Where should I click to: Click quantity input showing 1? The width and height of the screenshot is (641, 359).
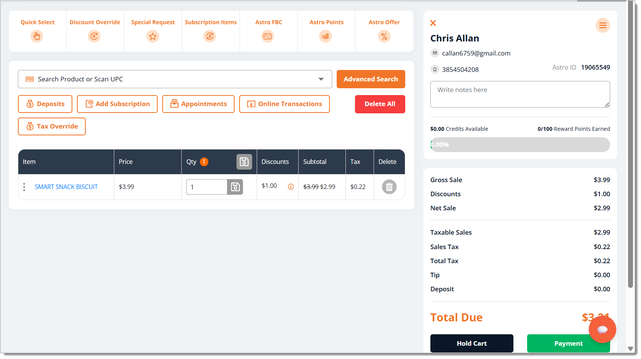pyautogui.click(x=207, y=187)
